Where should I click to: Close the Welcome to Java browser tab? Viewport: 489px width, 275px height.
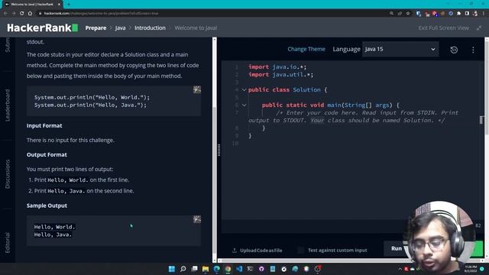pos(59,5)
